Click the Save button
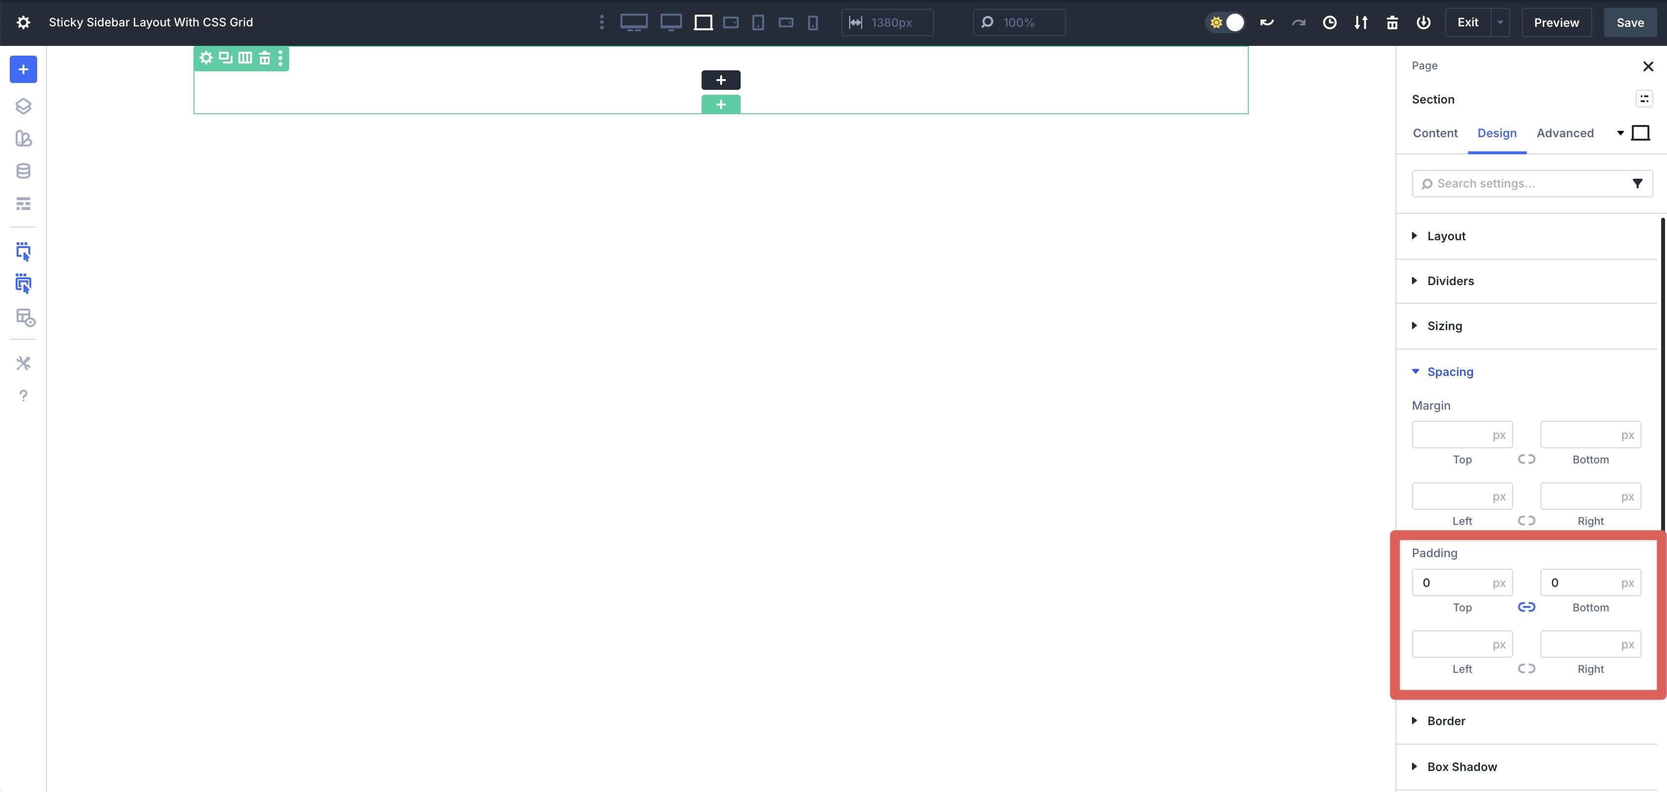The width and height of the screenshot is (1667, 792). [1629, 22]
